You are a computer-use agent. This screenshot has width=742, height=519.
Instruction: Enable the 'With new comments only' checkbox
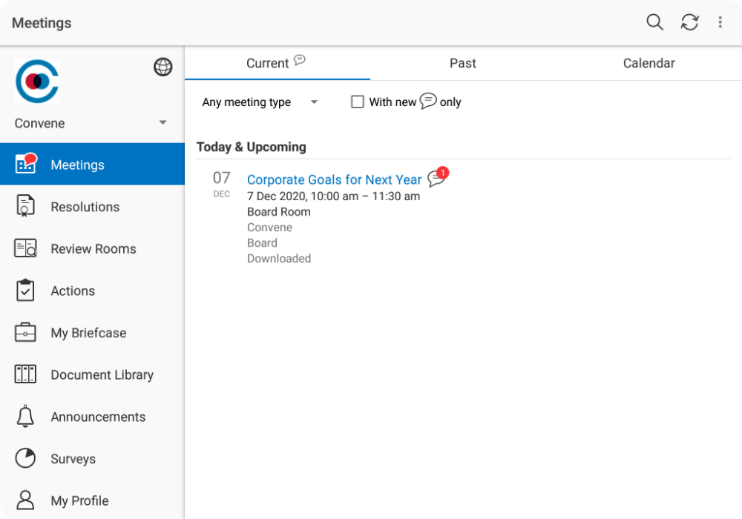click(358, 102)
